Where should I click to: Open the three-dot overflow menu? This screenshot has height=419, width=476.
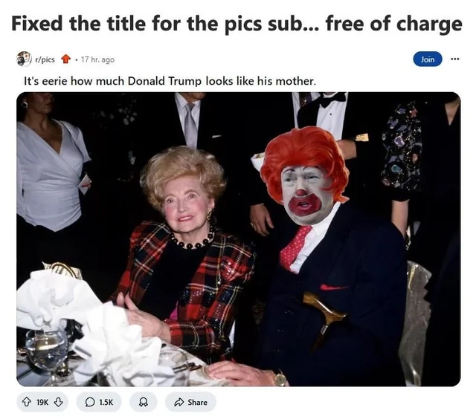[x=454, y=59]
